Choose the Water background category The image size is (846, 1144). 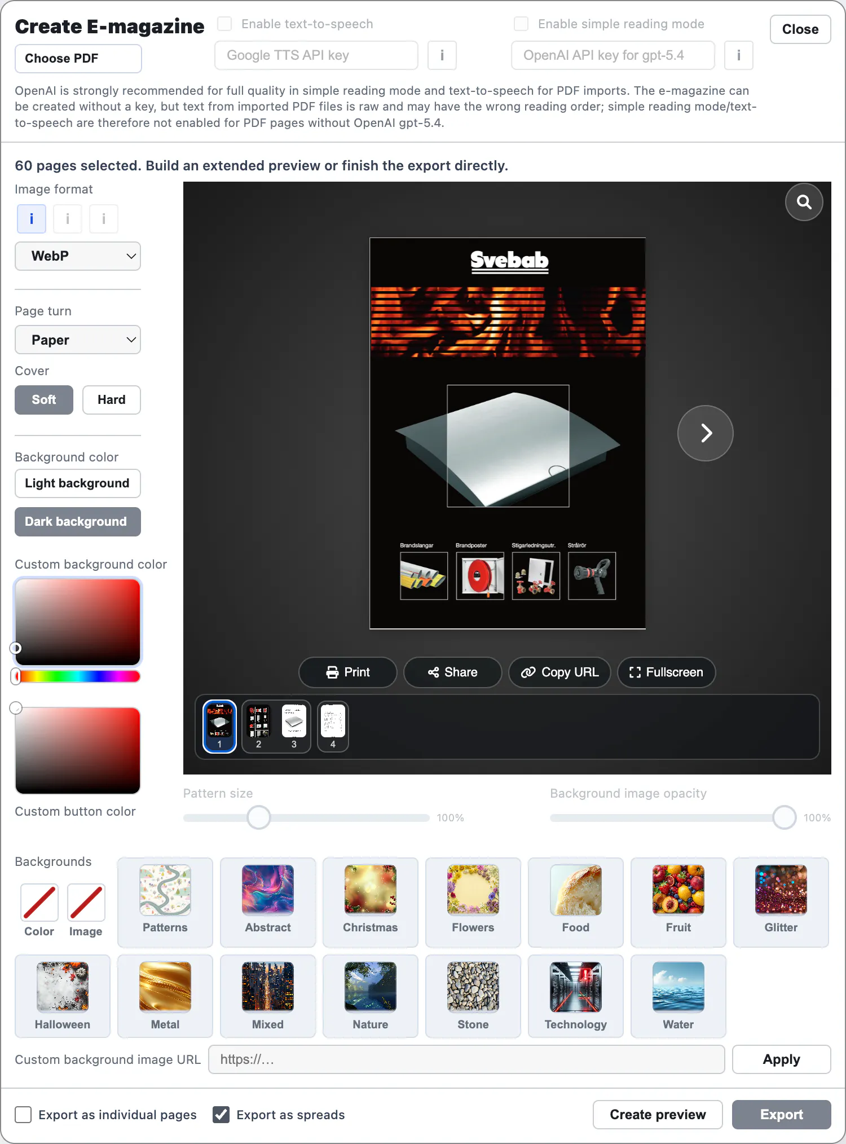pos(678,996)
